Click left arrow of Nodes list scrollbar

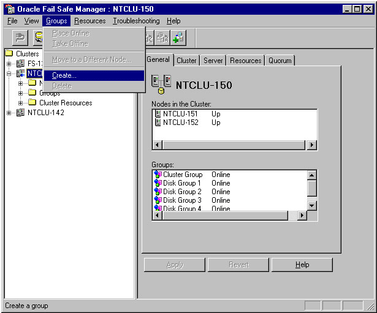point(158,145)
